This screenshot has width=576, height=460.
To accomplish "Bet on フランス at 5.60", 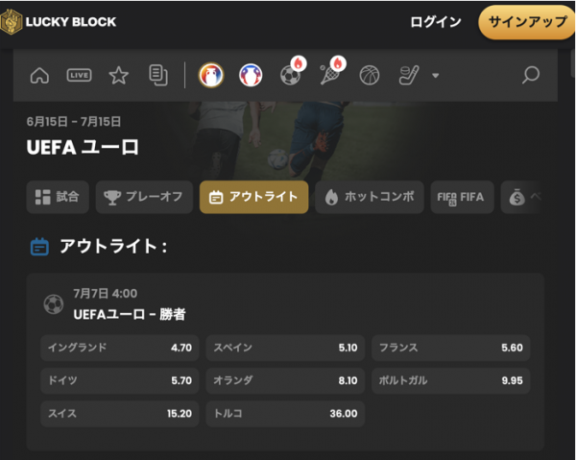I will point(451,348).
